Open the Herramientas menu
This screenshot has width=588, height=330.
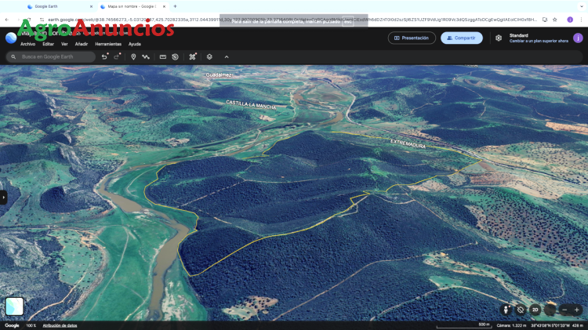(x=108, y=44)
